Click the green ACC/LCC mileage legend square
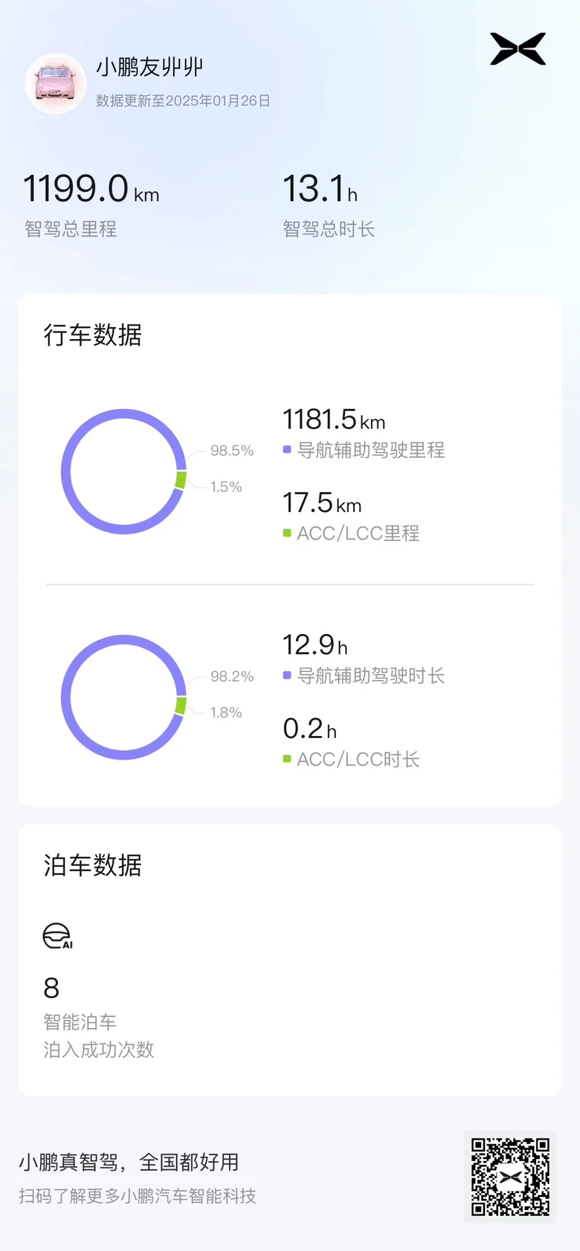The width and height of the screenshot is (580, 1251). pyautogui.click(x=287, y=533)
